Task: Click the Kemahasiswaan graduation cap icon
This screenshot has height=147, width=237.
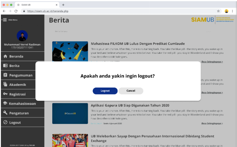Action: point(5,103)
